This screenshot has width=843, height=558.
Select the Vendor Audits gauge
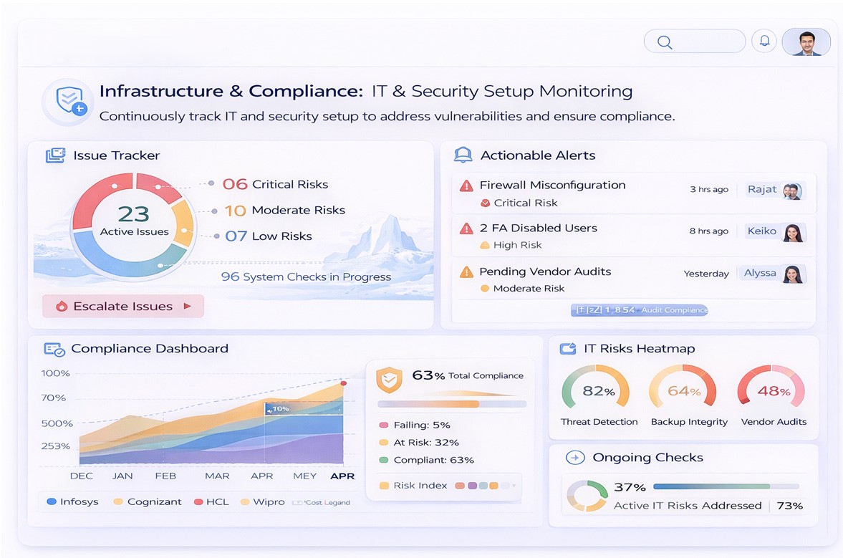point(771,390)
